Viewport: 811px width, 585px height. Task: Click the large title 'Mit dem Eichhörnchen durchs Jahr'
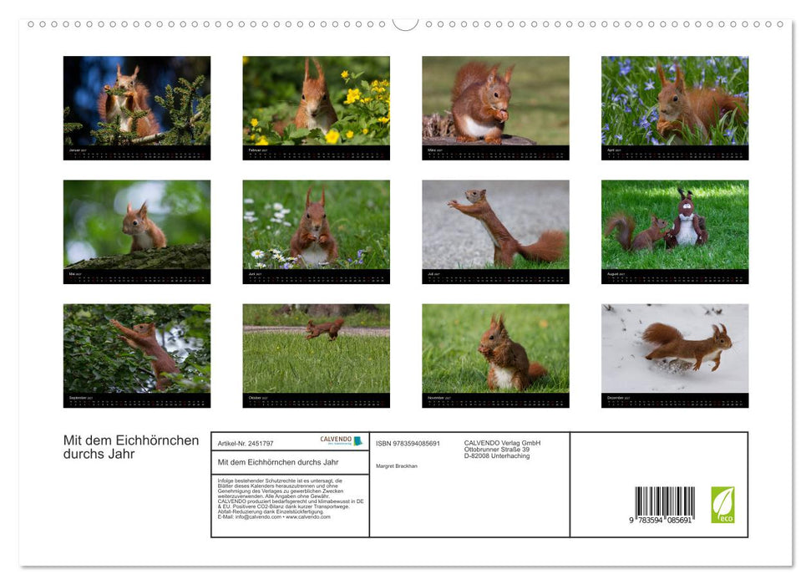click(x=131, y=447)
